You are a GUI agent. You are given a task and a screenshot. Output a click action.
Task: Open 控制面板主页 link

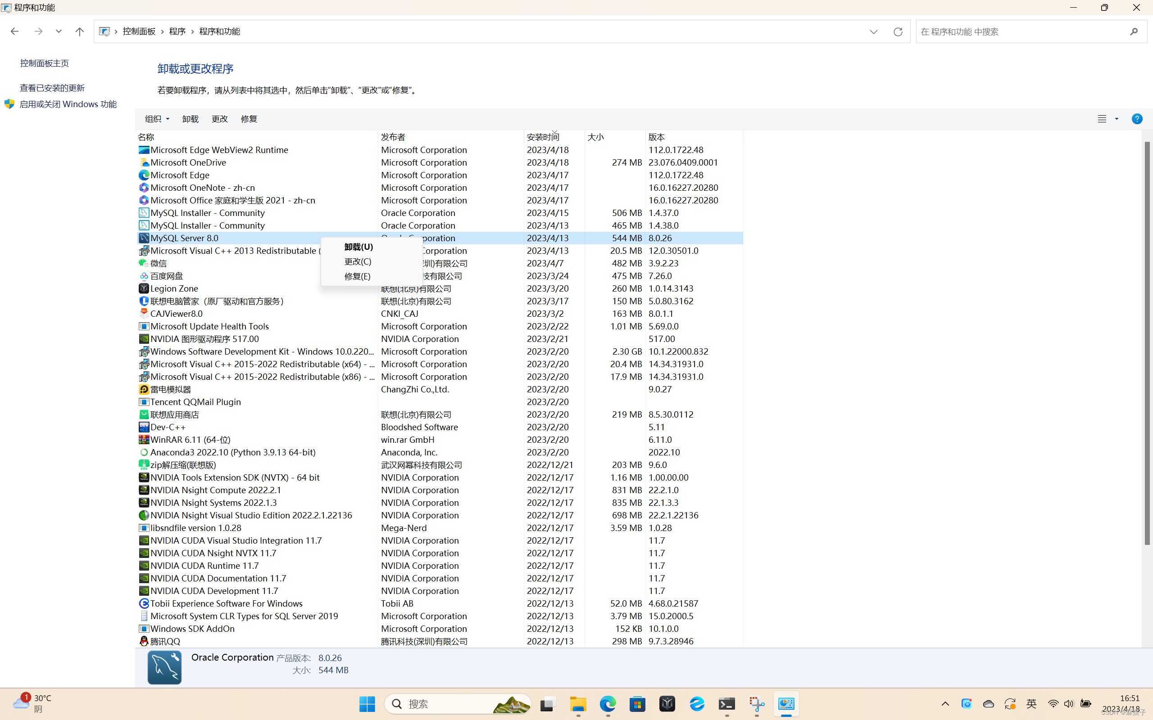(44, 63)
